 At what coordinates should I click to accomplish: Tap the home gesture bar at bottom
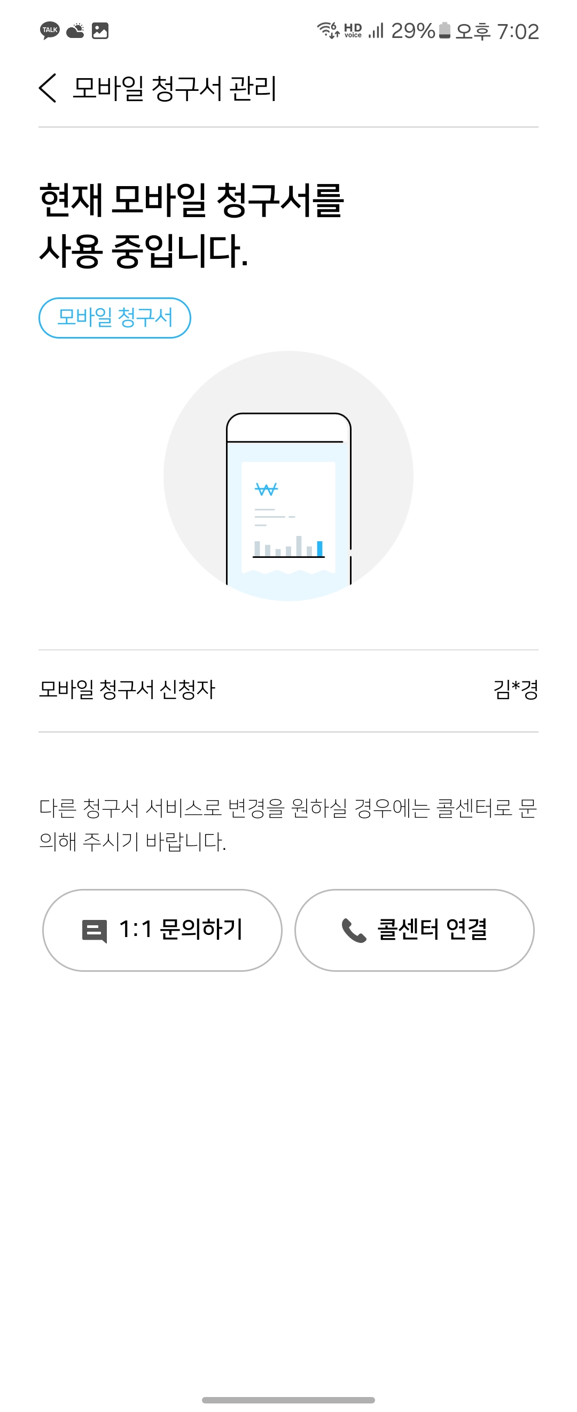click(288, 1399)
